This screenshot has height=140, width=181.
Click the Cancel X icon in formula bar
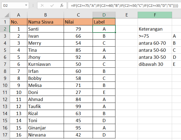[42, 5]
